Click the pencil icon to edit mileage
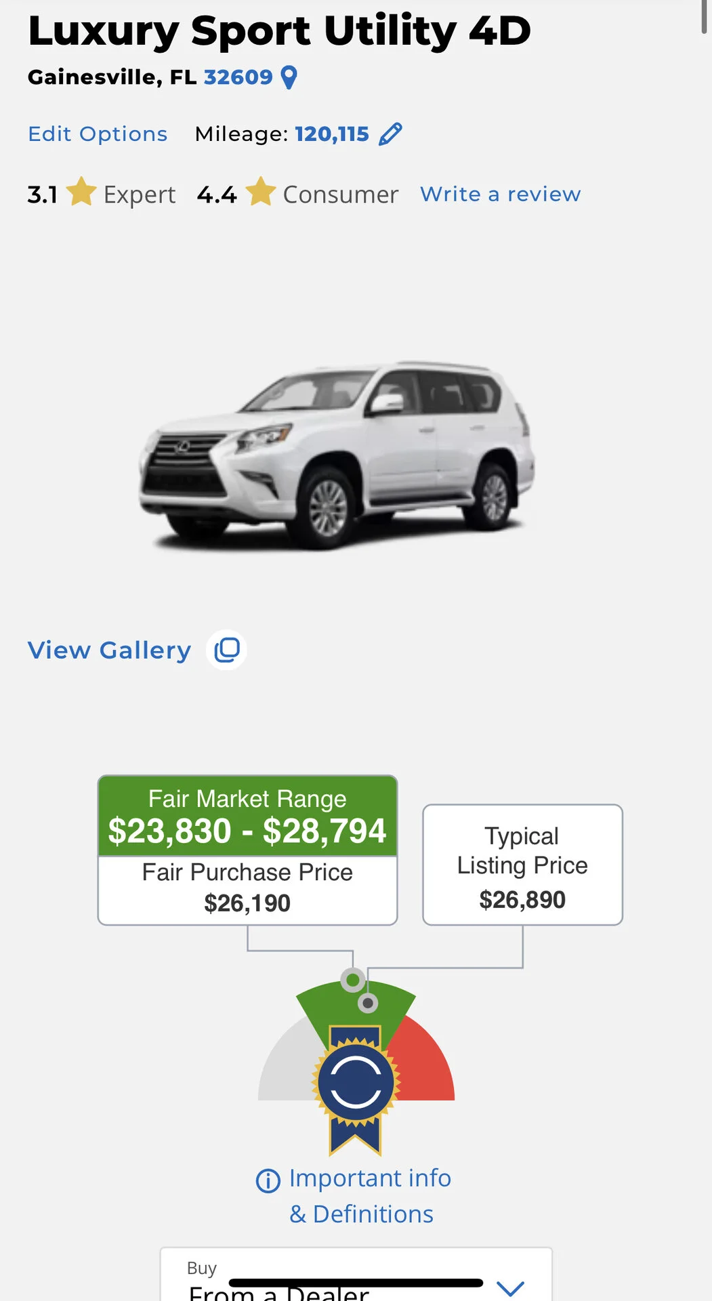 coord(390,134)
